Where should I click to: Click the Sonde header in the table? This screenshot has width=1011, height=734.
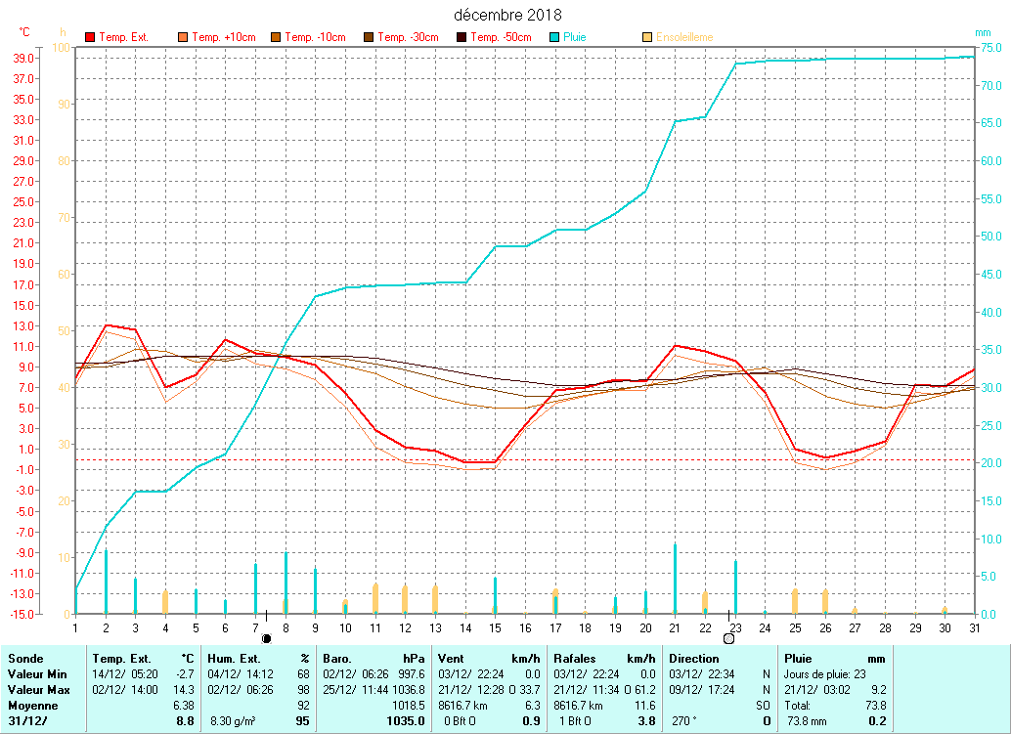tap(25, 659)
